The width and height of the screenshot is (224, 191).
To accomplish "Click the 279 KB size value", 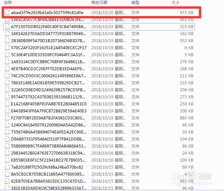I will [187, 62].
